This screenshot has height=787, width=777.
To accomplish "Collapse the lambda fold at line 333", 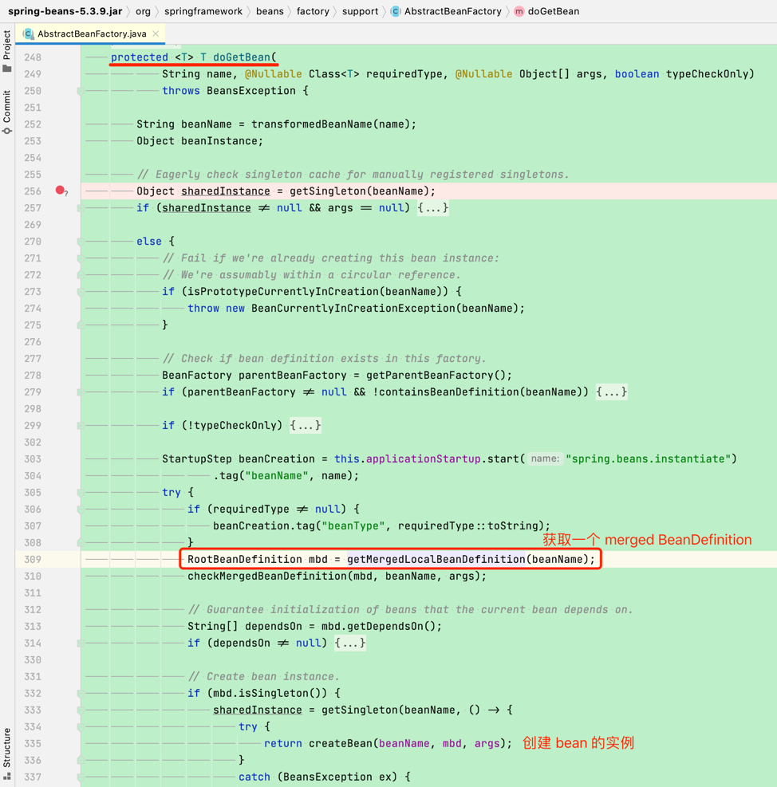I will [x=79, y=710].
